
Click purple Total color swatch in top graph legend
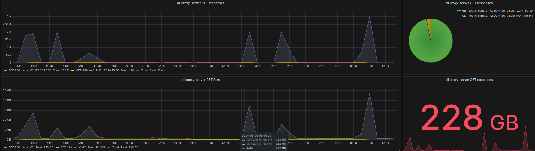click(x=138, y=70)
